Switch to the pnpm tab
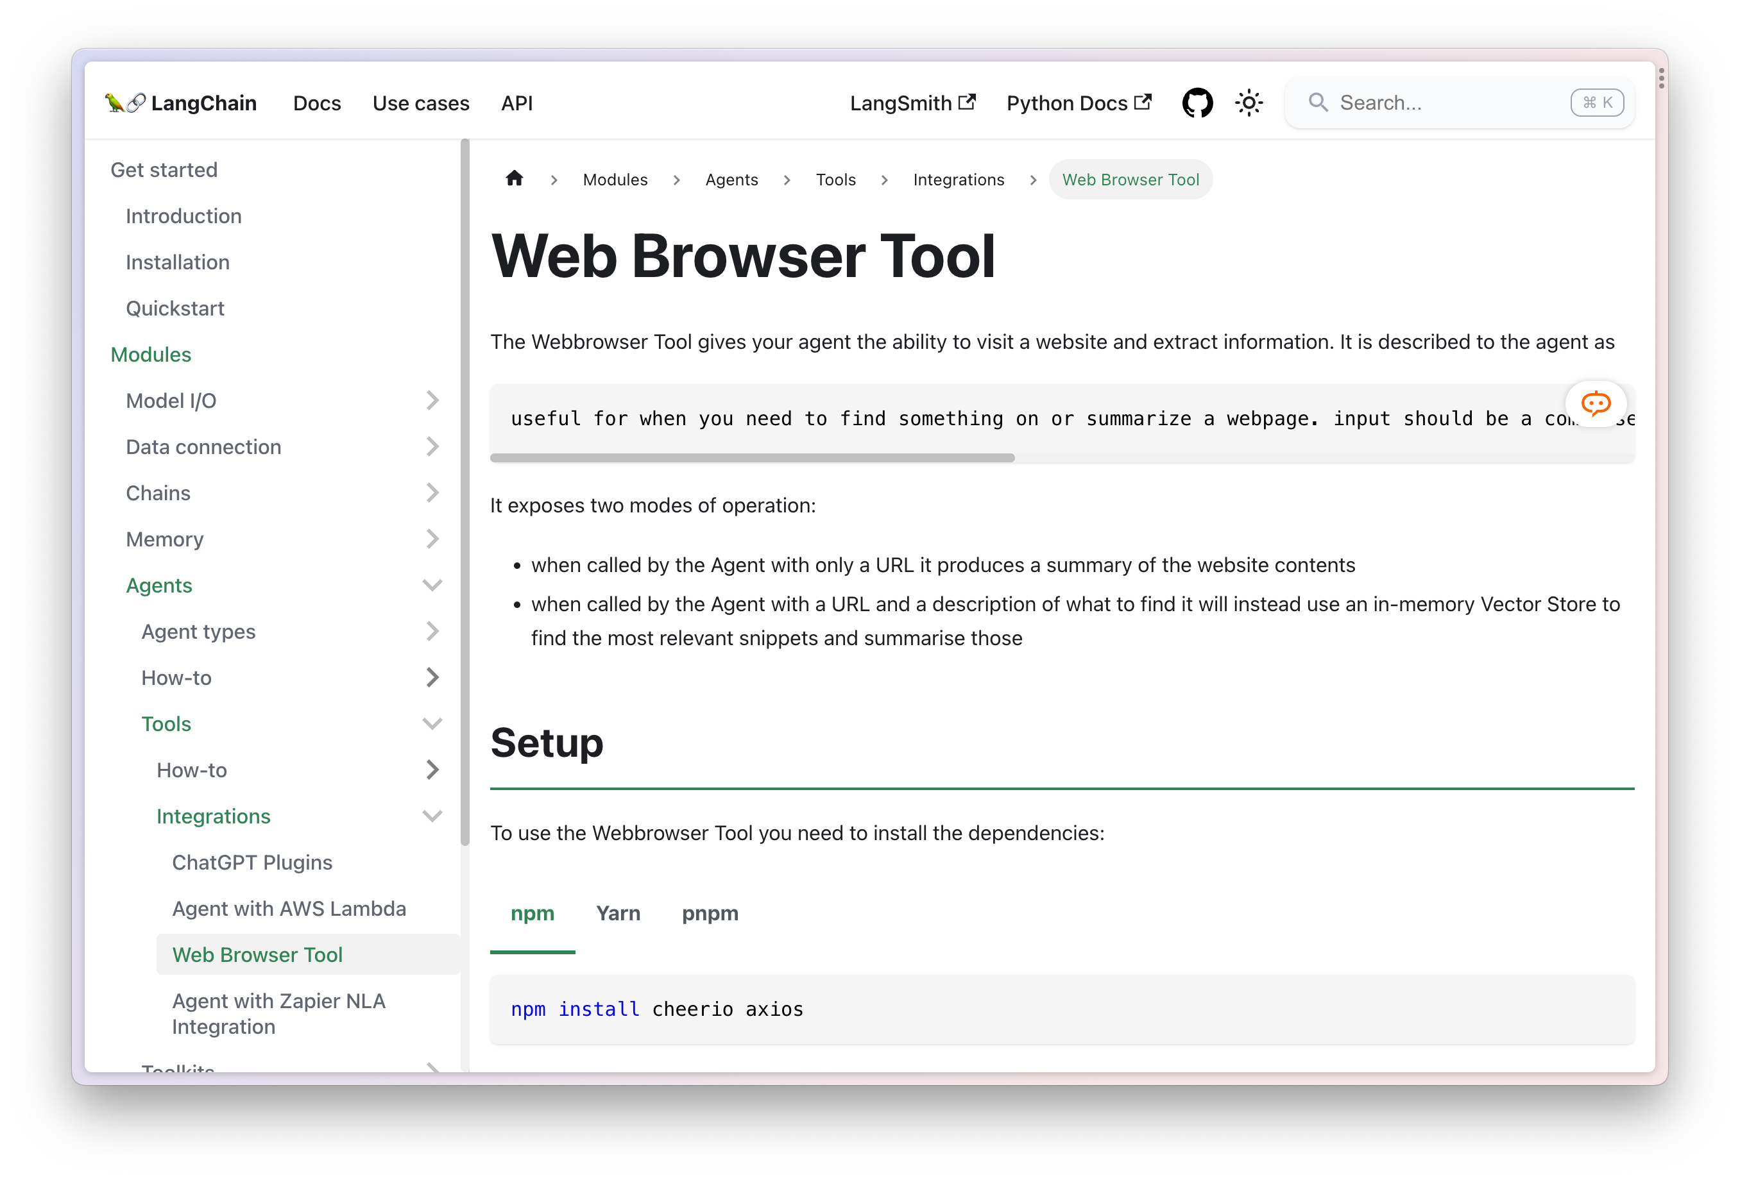Viewport: 1740px width, 1180px height. click(x=709, y=914)
